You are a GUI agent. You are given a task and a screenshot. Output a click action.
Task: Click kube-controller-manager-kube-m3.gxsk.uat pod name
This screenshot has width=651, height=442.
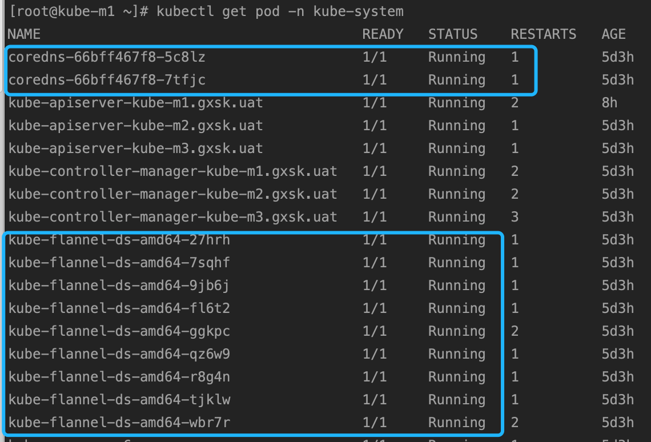click(172, 217)
